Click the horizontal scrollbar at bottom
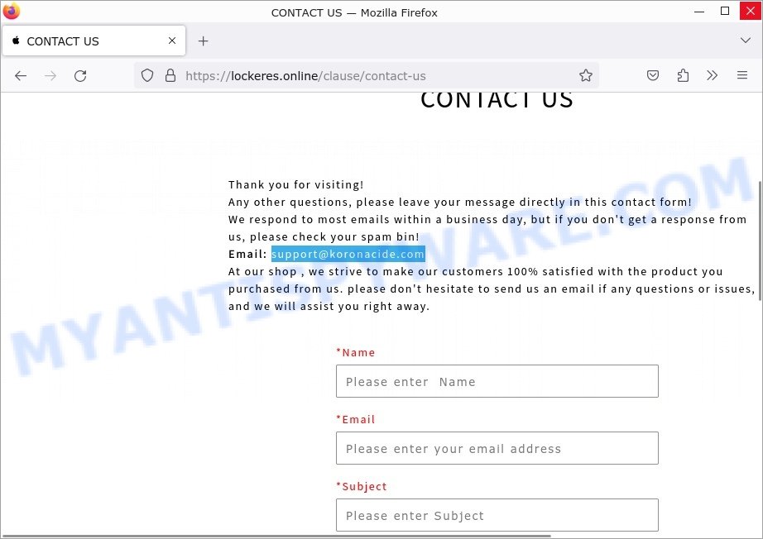This screenshot has width=763, height=539. pos(276,536)
